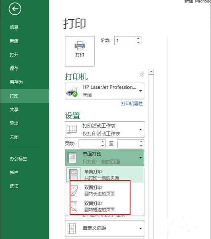Click the HP LaserJet printer icon

pyautogui.click(x=72, y=91)
